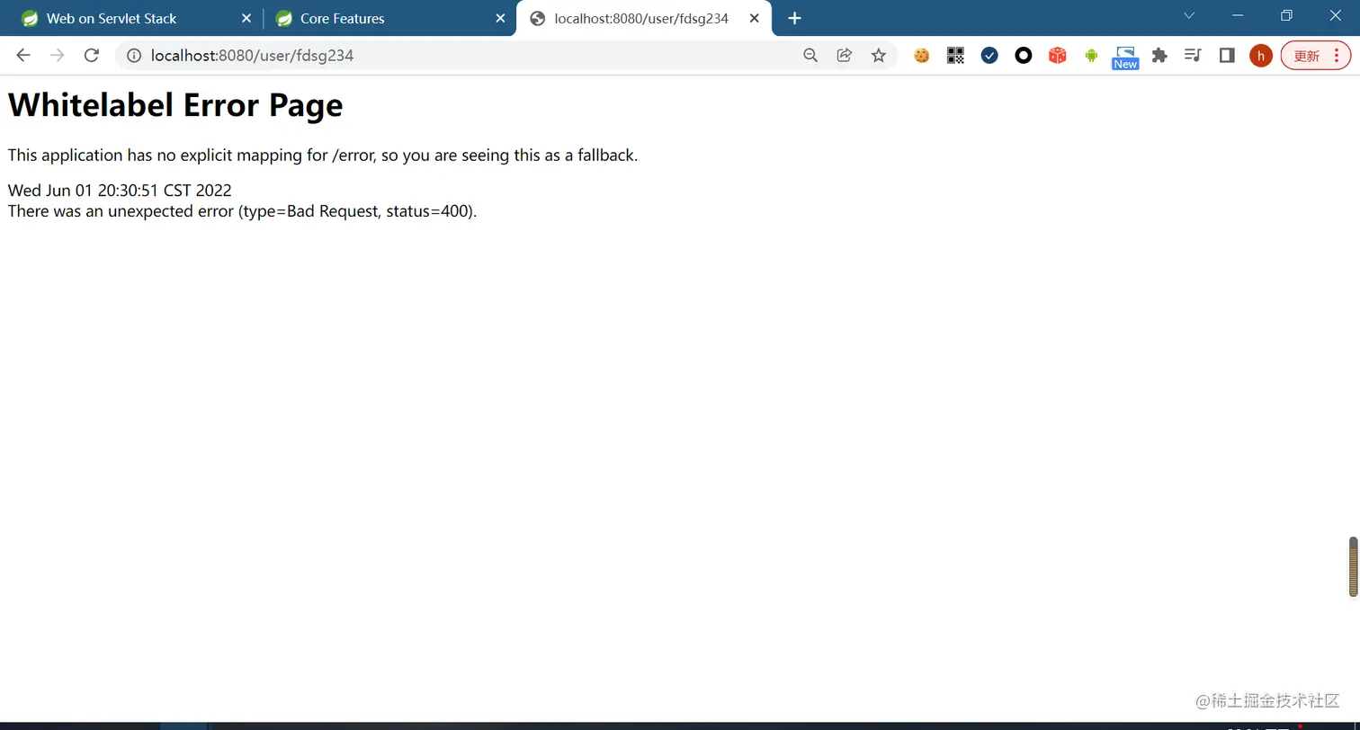The height and width of the screenshot is (730, 1360).
Task: Open the zoom magnifier in address bar
Action: (x=810, y=56)
